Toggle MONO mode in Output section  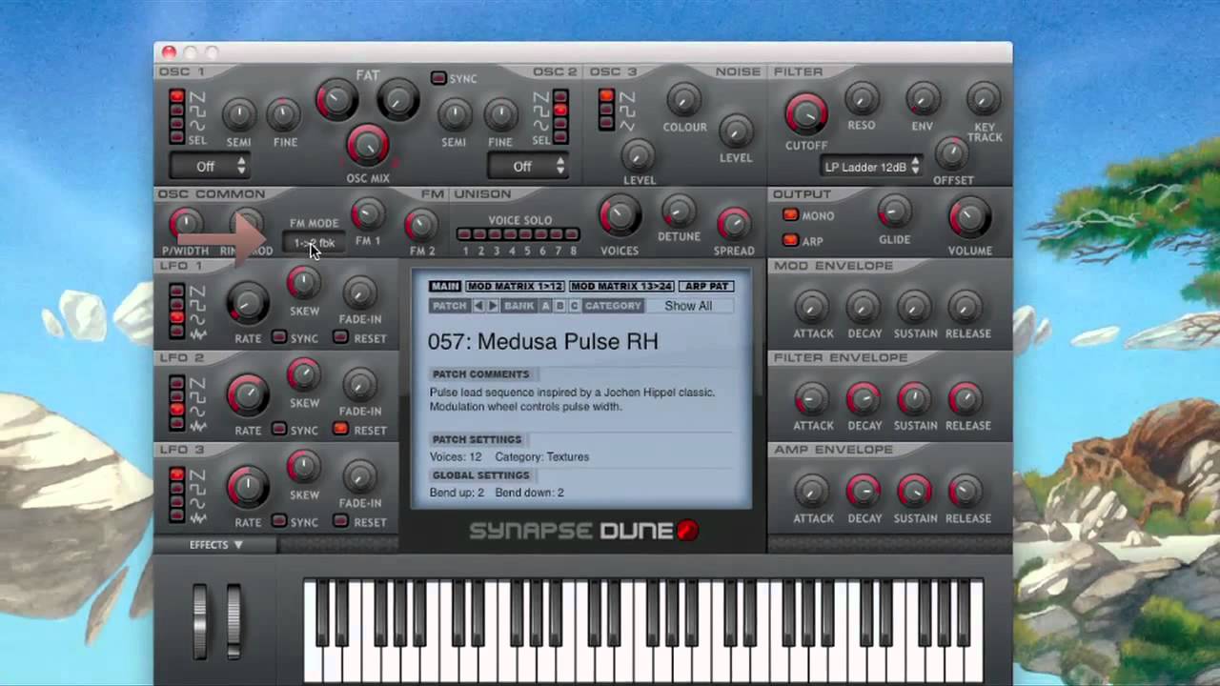(x=790, y=215)
